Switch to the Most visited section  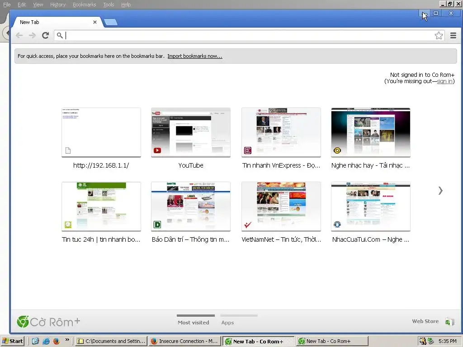coord(194,323)
